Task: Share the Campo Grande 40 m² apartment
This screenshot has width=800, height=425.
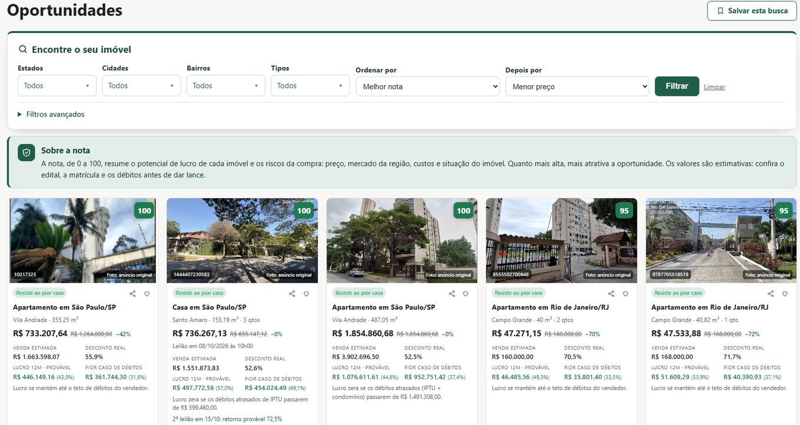Action: (611, 293)
